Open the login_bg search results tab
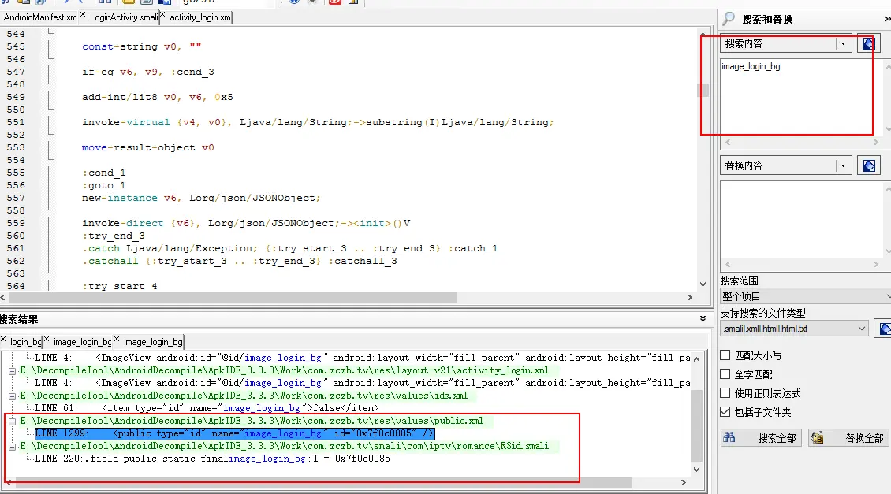Viewport: 891px width, 494px height. (25, 342)
